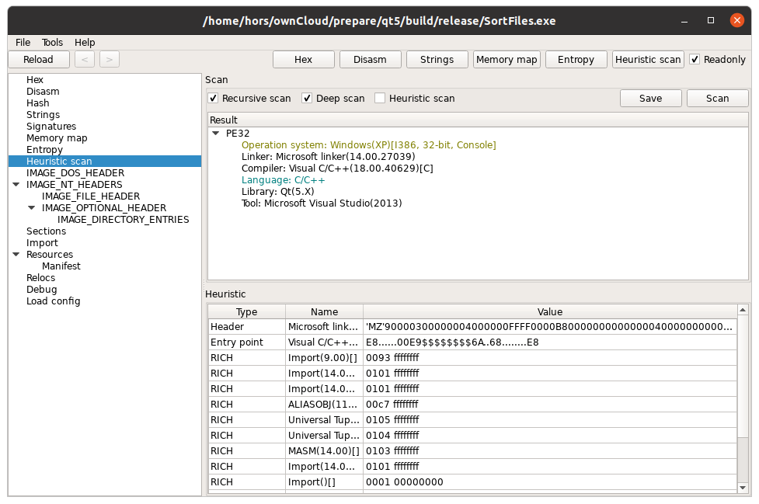Go back with the < button
Screen dimensions: 759x504
[85, 60]
